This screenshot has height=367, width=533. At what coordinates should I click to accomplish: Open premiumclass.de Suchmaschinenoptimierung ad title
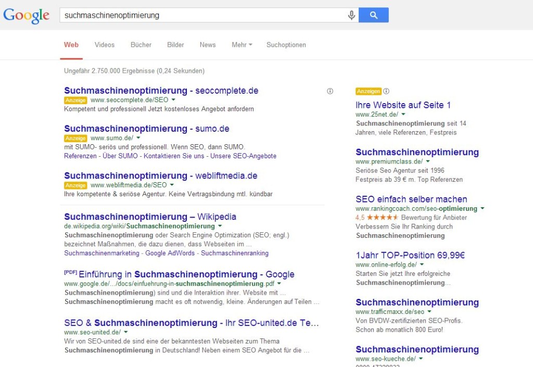point(417,152)
